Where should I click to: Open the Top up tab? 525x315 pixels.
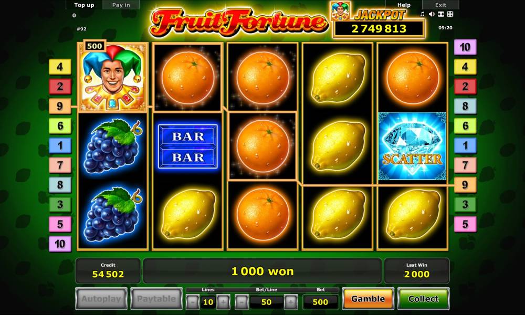click(84, 5)
